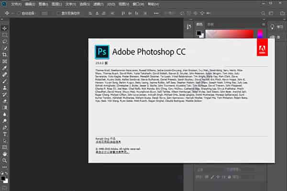This screenshot has width=287, height=191.
Task: Select the Crop tool
Action: click(x=5, y=55)
